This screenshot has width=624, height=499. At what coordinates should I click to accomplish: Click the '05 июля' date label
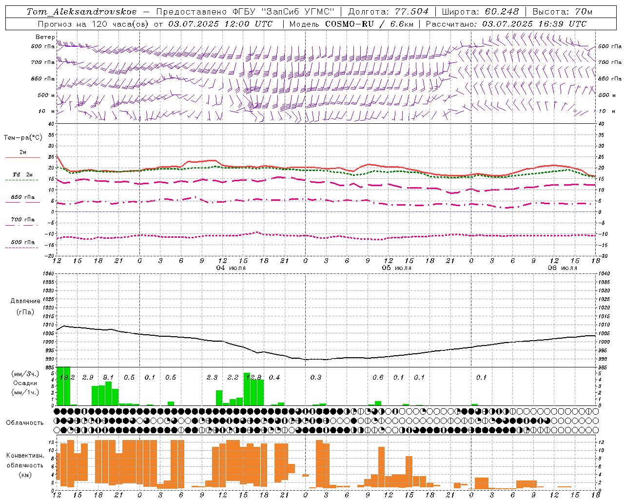(x=397, y=268)
